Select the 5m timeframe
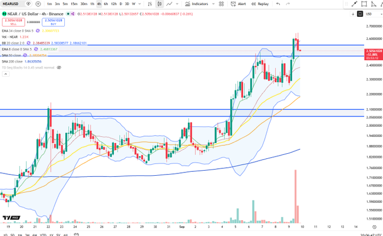This screenshot has height=236, width=383. [x=65, y=4]
